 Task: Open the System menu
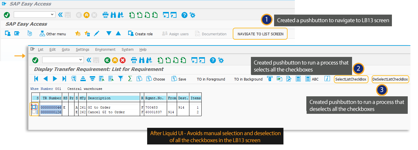click(x=128, y=50)
